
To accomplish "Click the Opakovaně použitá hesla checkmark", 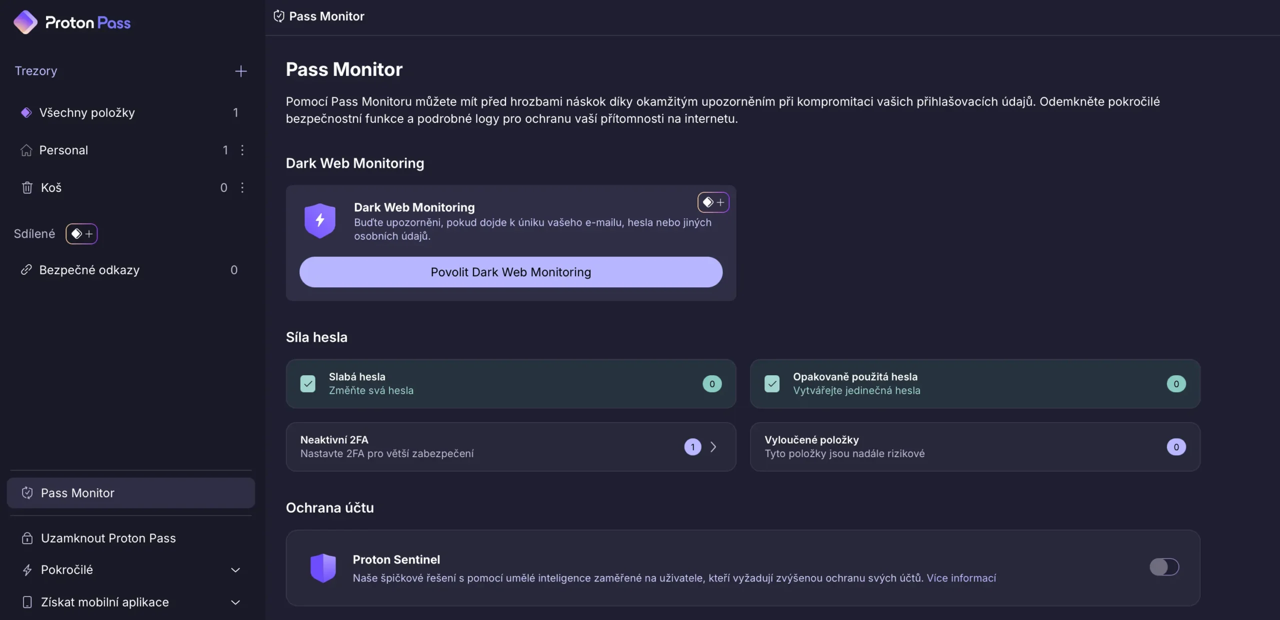I will pos(771,384).
